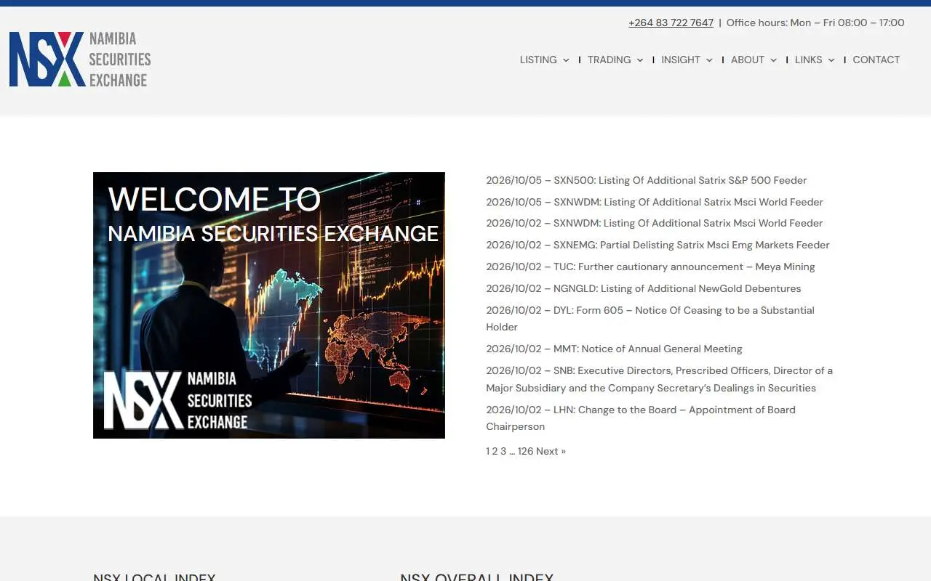Go to Next » announcements page
This screenshot has width=931, height=581.
551,451
